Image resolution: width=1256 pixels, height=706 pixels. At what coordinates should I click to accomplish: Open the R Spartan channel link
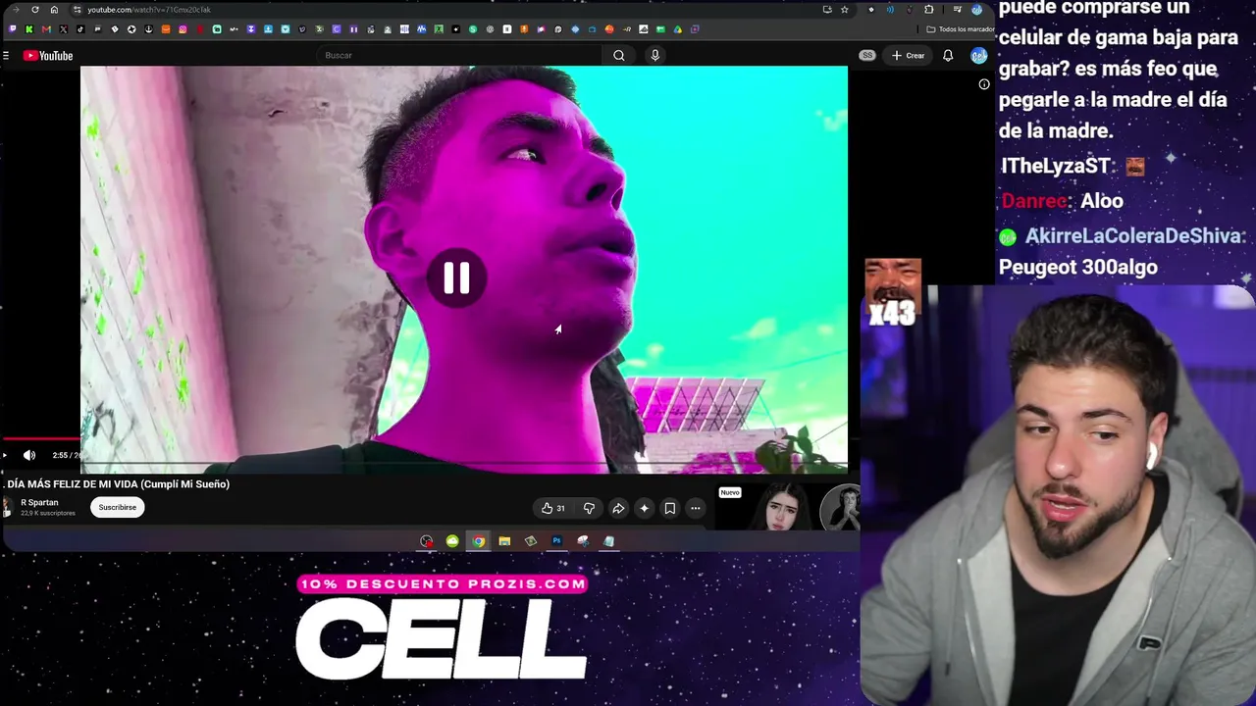[39, 502]
